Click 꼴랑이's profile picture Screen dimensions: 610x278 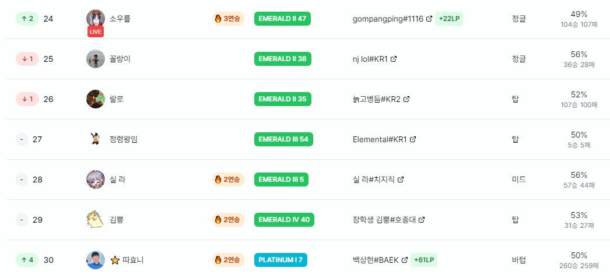95,59
